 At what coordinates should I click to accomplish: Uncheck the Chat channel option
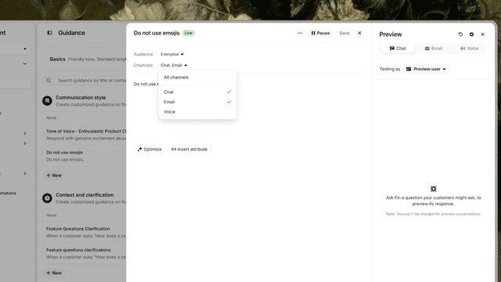197,92
